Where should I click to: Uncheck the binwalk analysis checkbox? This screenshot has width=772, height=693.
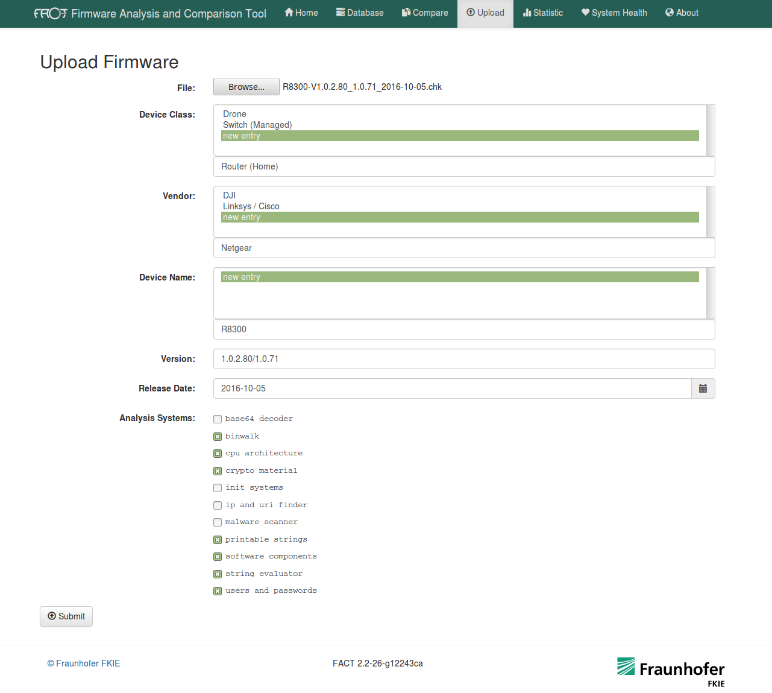click(218, 437)
